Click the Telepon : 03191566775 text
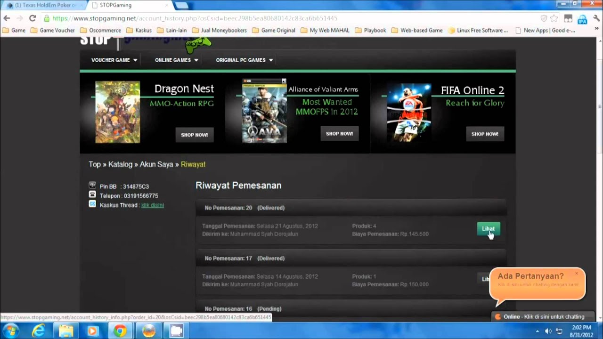 pos(129,196)
